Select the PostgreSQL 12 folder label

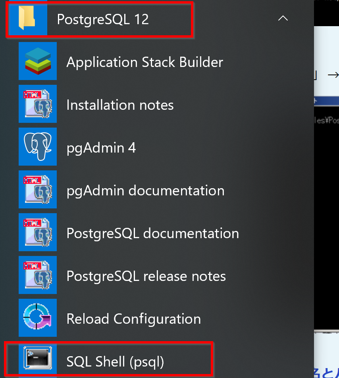coord(103,19)
